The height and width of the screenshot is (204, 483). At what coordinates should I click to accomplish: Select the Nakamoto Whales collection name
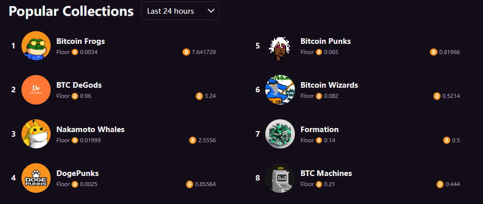pos(90,129)
